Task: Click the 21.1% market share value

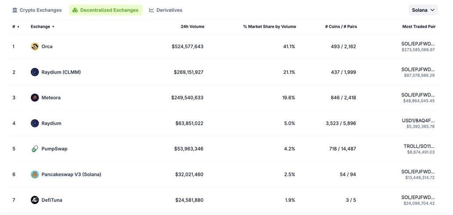Action: click(x=289, y=72)
